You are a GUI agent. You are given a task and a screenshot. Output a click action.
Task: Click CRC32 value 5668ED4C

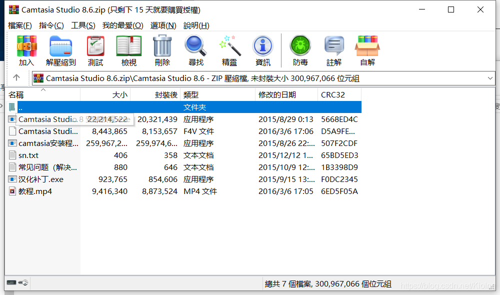point(339,119)
